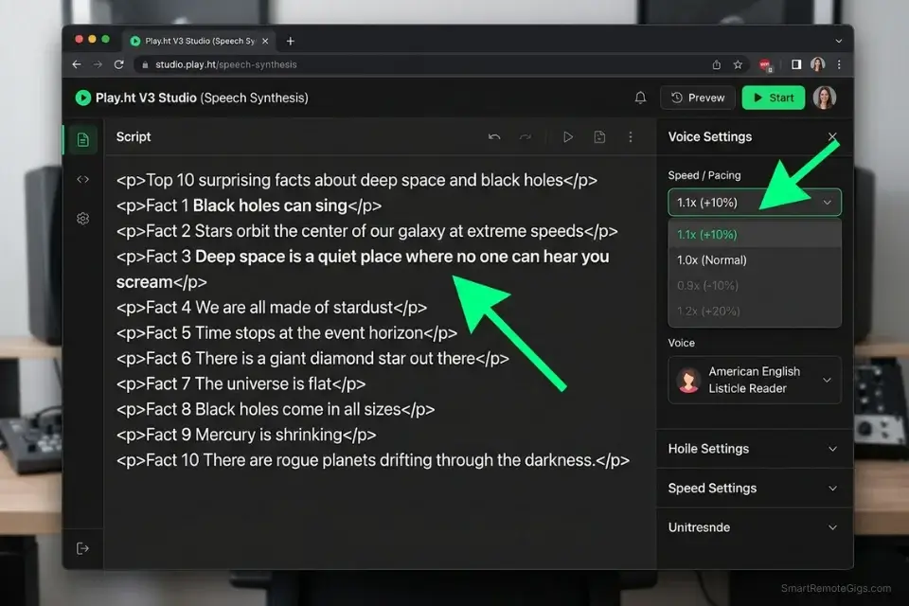Click the Fact 5 Time stops line

coord(286,333)
